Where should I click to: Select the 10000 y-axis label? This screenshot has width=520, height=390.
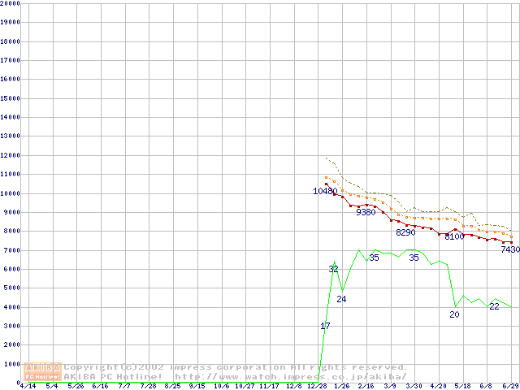[10, 193]
